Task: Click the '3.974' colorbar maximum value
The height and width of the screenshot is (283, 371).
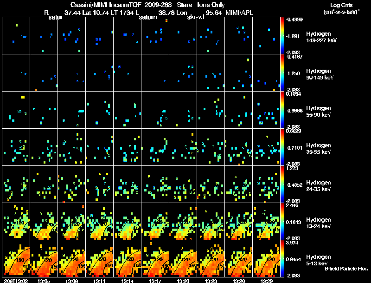Action: (292, 243)
